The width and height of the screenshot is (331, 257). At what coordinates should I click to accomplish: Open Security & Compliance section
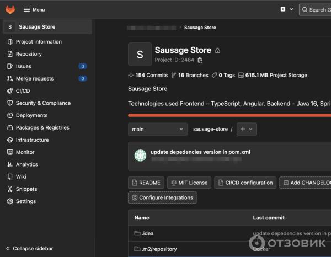click(43, 103)
